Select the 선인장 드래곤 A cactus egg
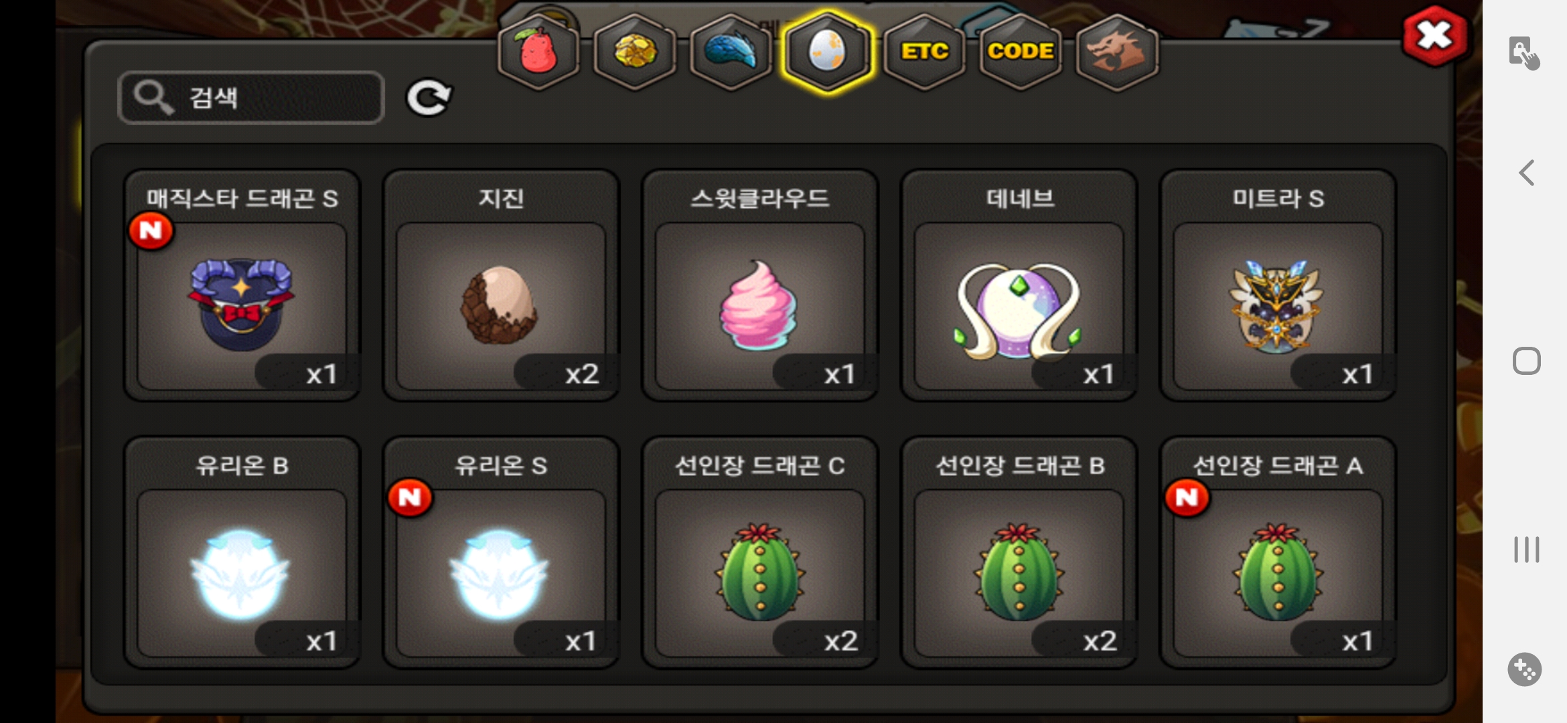 [x=1278, y=553]
